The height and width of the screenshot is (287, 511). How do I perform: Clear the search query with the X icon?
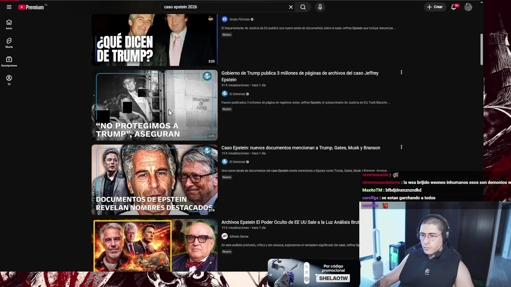[x=291, y=7]
